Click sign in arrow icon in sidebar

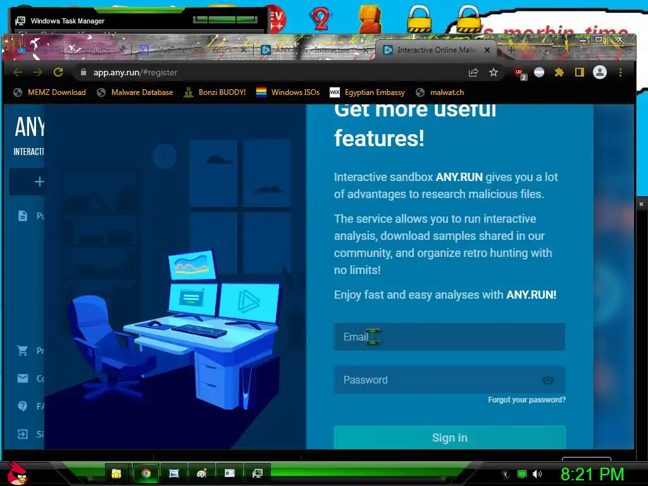(x=23, y=434)
